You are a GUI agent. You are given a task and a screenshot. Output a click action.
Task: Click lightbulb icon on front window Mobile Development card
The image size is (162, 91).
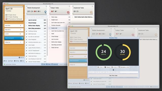110,35
